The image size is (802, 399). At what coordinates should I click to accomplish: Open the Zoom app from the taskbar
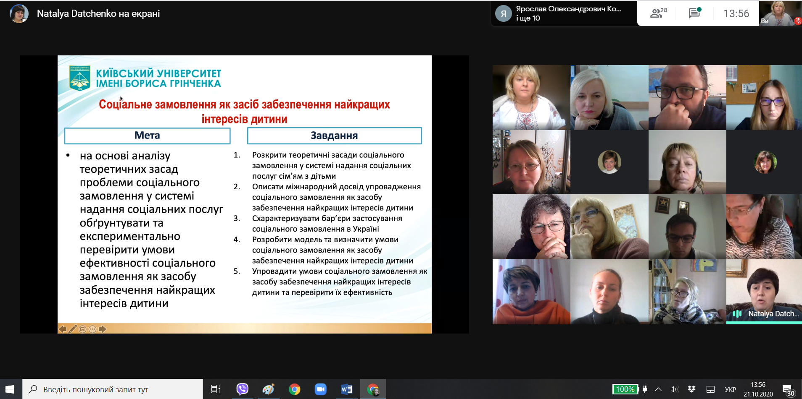pyautogui.click(x=320, y=389)
